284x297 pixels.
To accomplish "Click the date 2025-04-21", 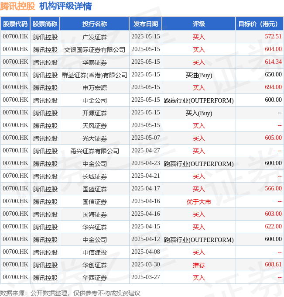I will (x=146, y=176).
